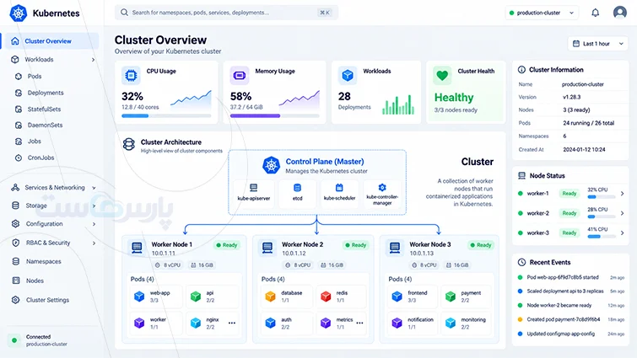This screenshot has width=637, height=358.
Task: Open the notification pod
Action: (412, 323)
